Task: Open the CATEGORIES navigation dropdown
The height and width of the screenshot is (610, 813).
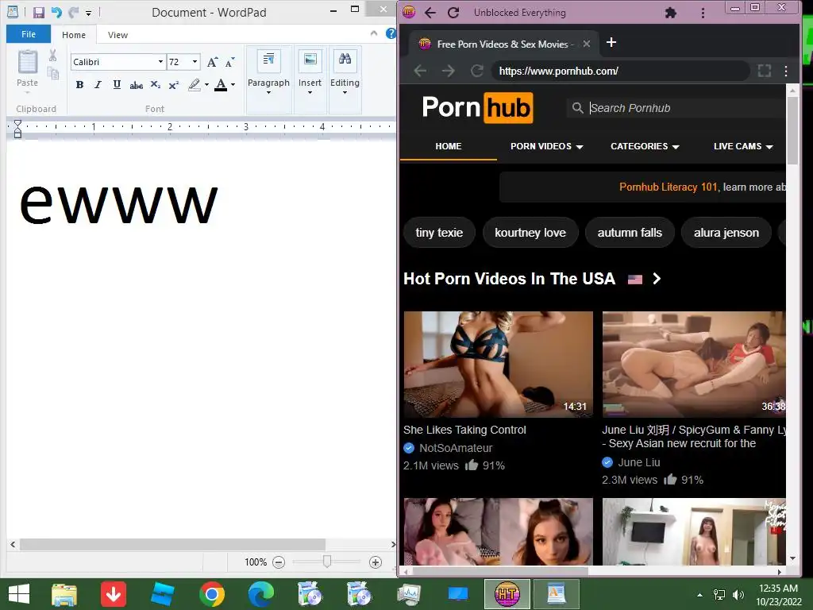Action: [645, 146]
